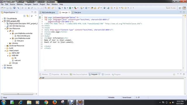Open the web browser globe icon
The height and width of the screenshot is (105, 187).
pos(104,8)
